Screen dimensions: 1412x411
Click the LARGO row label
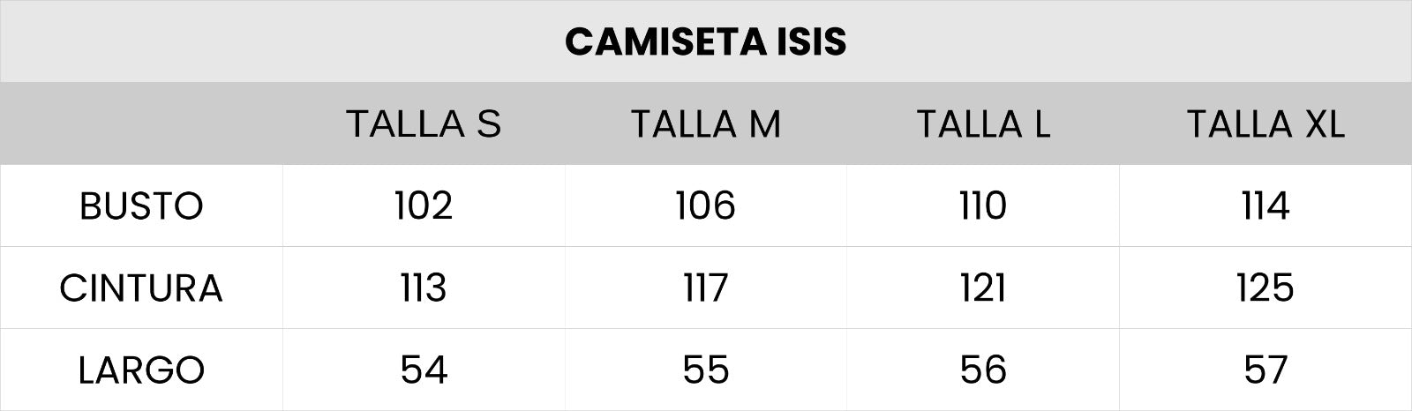(141, 370)
